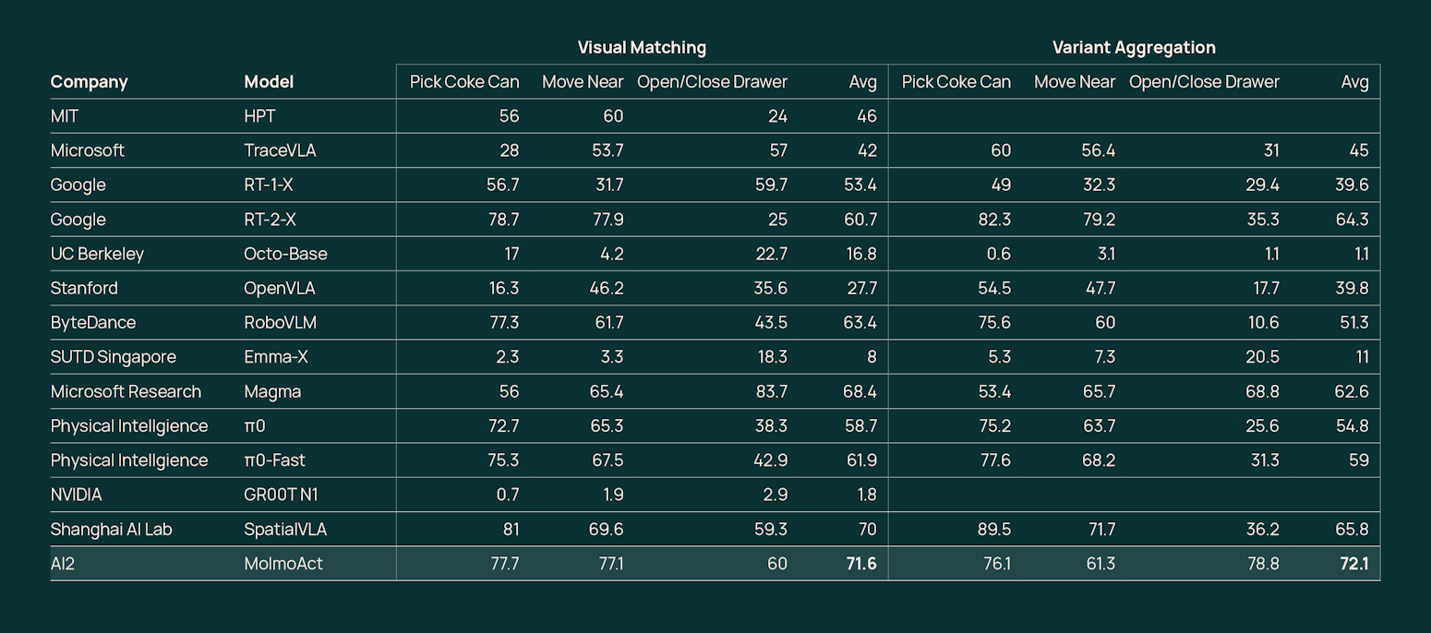The image size is (1431, 633).
Task: Select the RT-2-X model cell
Action: [269, 220]
